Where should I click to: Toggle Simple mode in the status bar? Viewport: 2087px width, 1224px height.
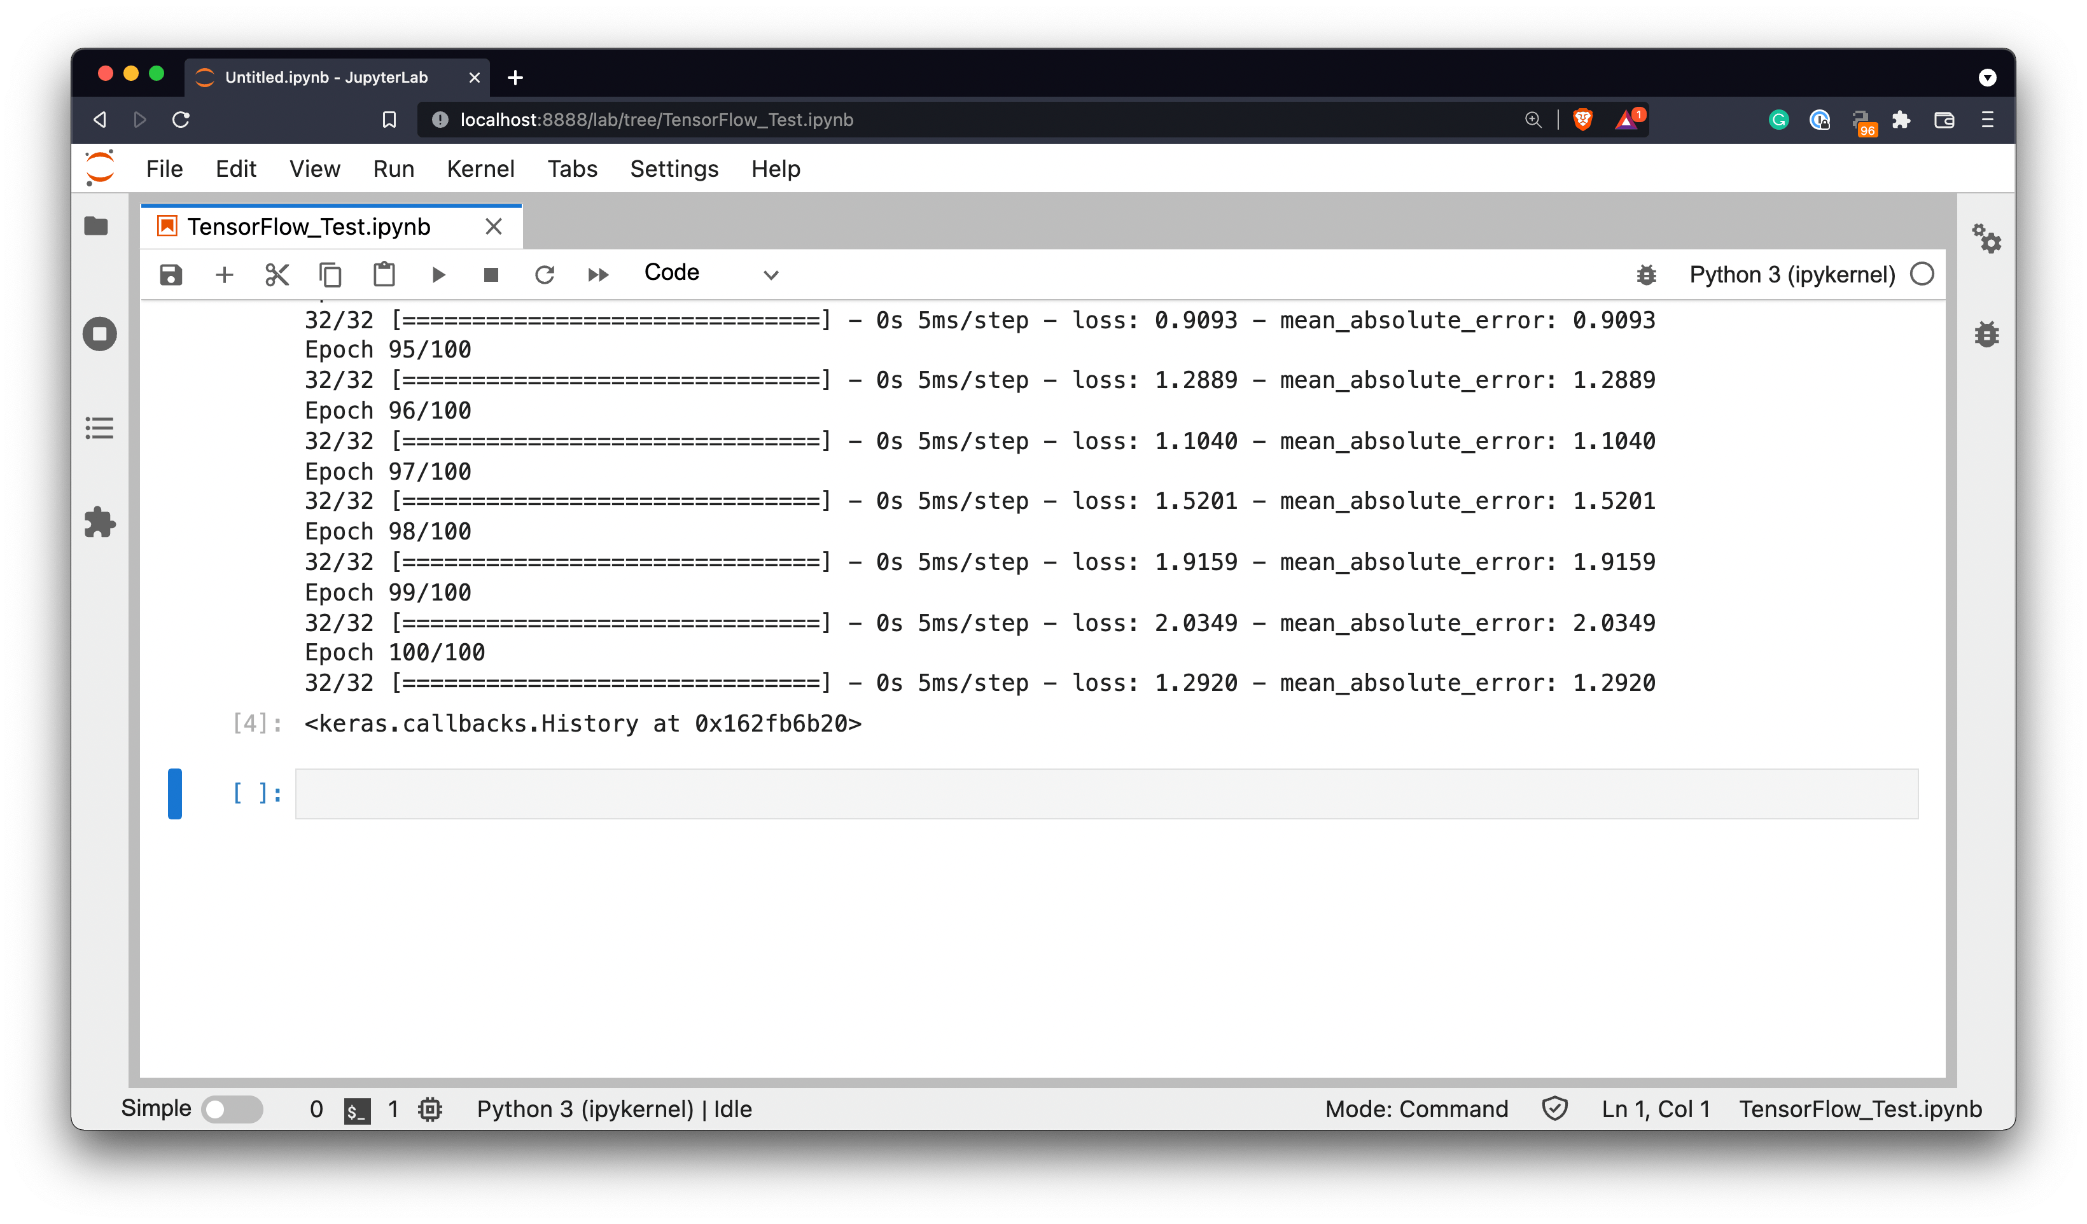[x=232, y=1108]
